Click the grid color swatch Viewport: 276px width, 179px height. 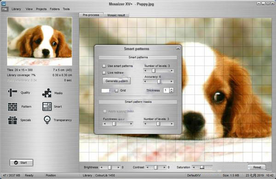(106, 90)
